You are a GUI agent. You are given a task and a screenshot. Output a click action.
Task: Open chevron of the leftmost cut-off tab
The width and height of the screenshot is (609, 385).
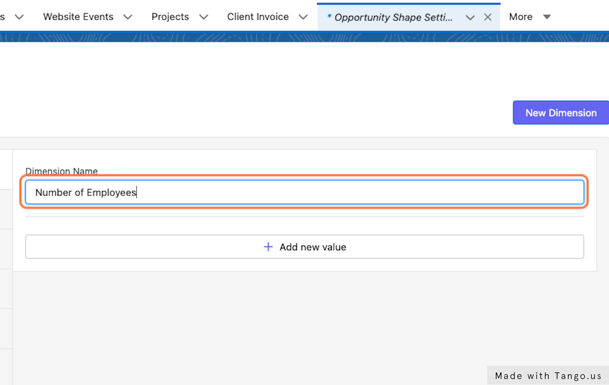point(19,17)
